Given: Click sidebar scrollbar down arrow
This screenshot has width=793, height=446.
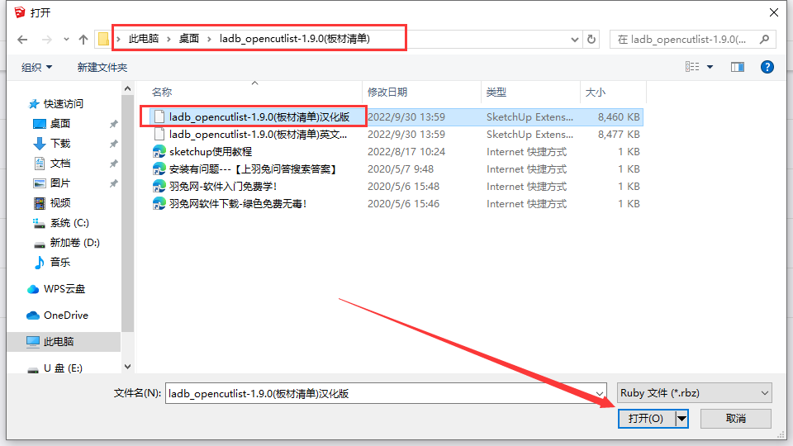Looking at the screenshot, I should [127, 367].
